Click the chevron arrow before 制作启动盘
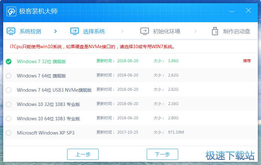 click(195, 31)
